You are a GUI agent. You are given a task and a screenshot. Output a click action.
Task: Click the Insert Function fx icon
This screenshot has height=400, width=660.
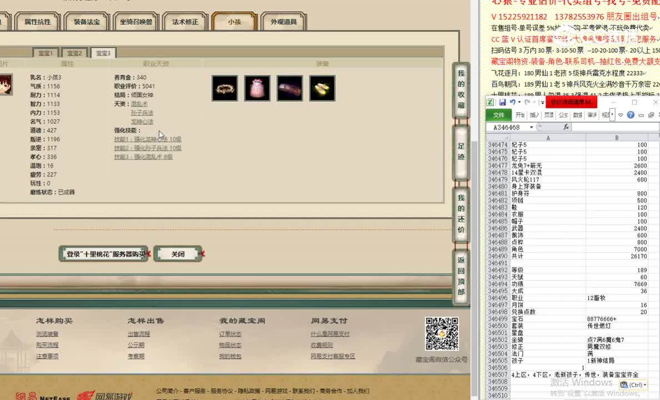click(x=566, y=127)
